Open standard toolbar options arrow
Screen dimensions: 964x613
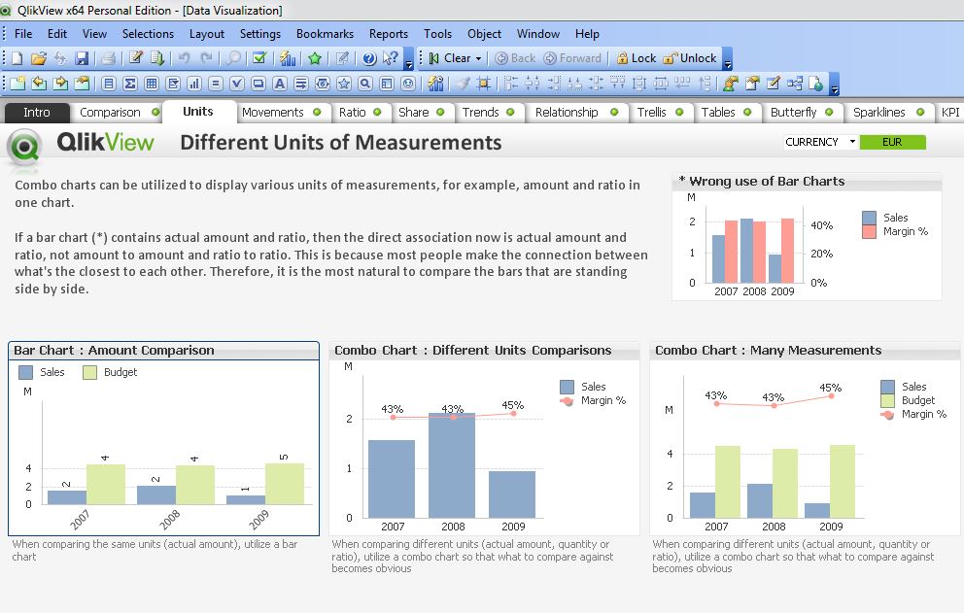(409, 59)
